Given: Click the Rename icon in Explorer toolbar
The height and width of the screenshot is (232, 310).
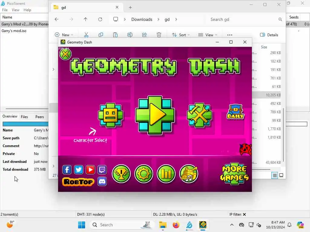Looking at the screenshot, I should [130, 35].
